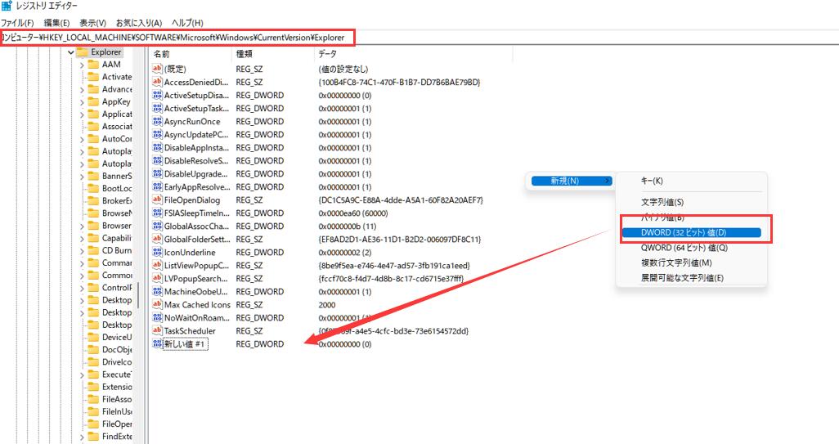Click the folder icon for CD Burn key
The height and width of the screenshot is (444, 839).
[93, 250]
